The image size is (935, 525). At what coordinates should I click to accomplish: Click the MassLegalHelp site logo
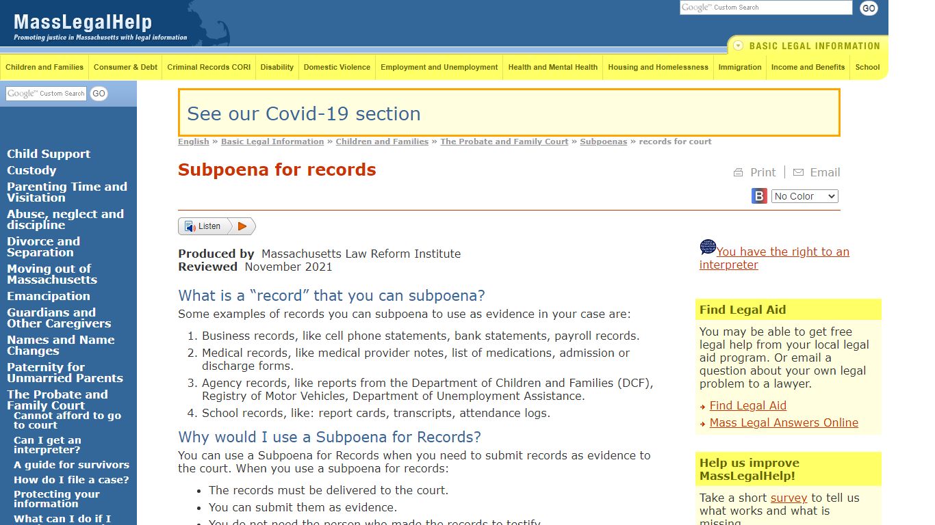[100, 26]
